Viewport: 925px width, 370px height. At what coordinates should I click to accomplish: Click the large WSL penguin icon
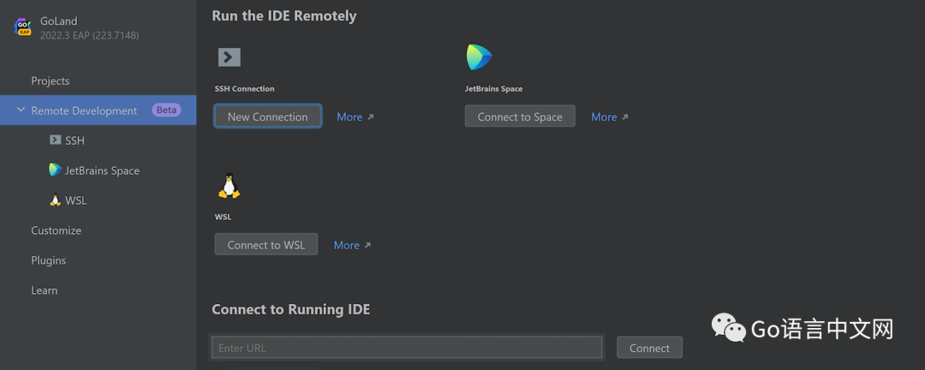pyautogui.click(x=229, y=186)
